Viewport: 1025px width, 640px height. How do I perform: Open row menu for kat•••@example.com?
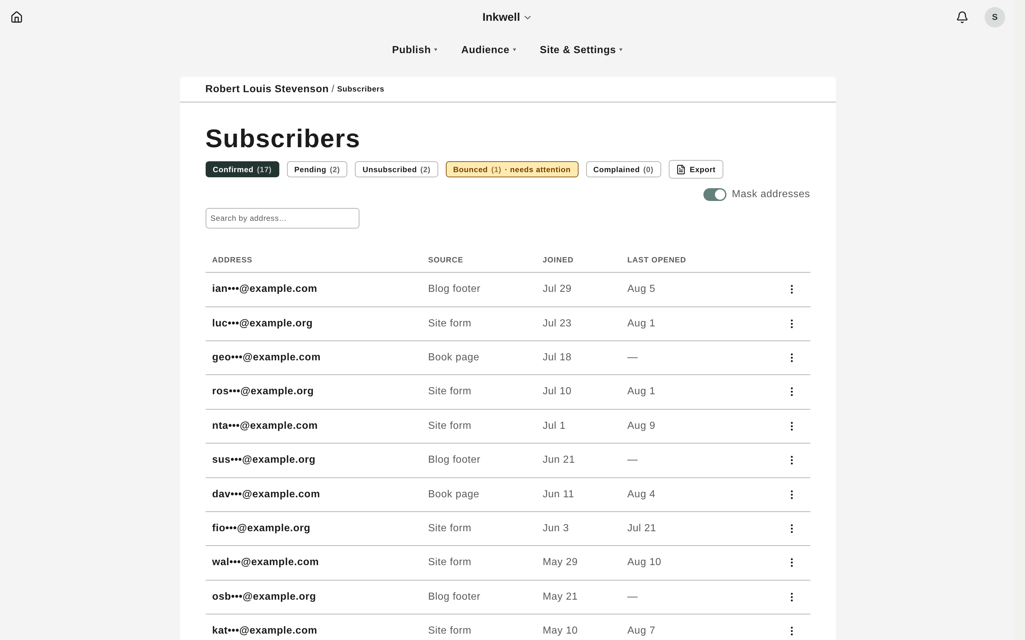(791, 631)
